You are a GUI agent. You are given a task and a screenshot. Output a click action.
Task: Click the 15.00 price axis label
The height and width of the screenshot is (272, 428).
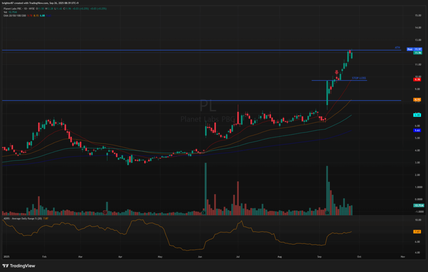click(x=418, y=15)
